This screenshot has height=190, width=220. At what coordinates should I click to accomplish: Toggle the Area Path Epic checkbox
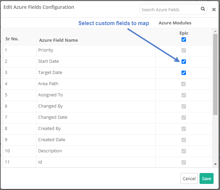(x=184, y=84)
